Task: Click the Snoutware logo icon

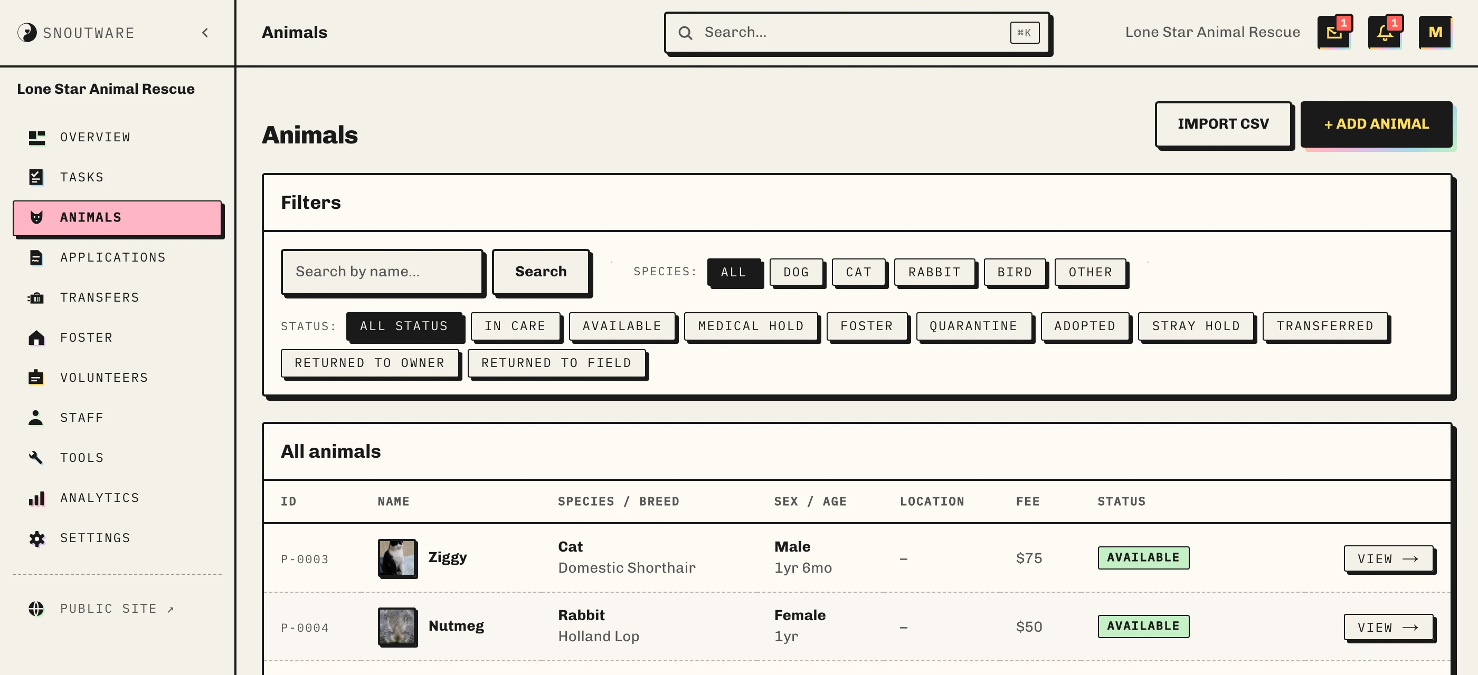Action: pos(27,33)
